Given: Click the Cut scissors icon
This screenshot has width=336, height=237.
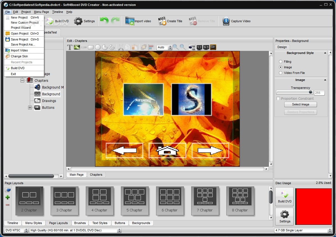Looking at the screenshot, I should [121, 47].
